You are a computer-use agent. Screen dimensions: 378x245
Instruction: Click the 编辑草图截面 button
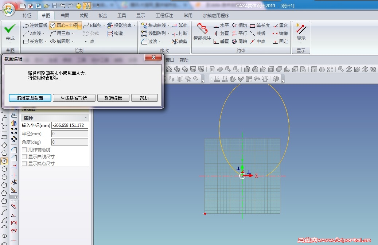coord(30,98)
